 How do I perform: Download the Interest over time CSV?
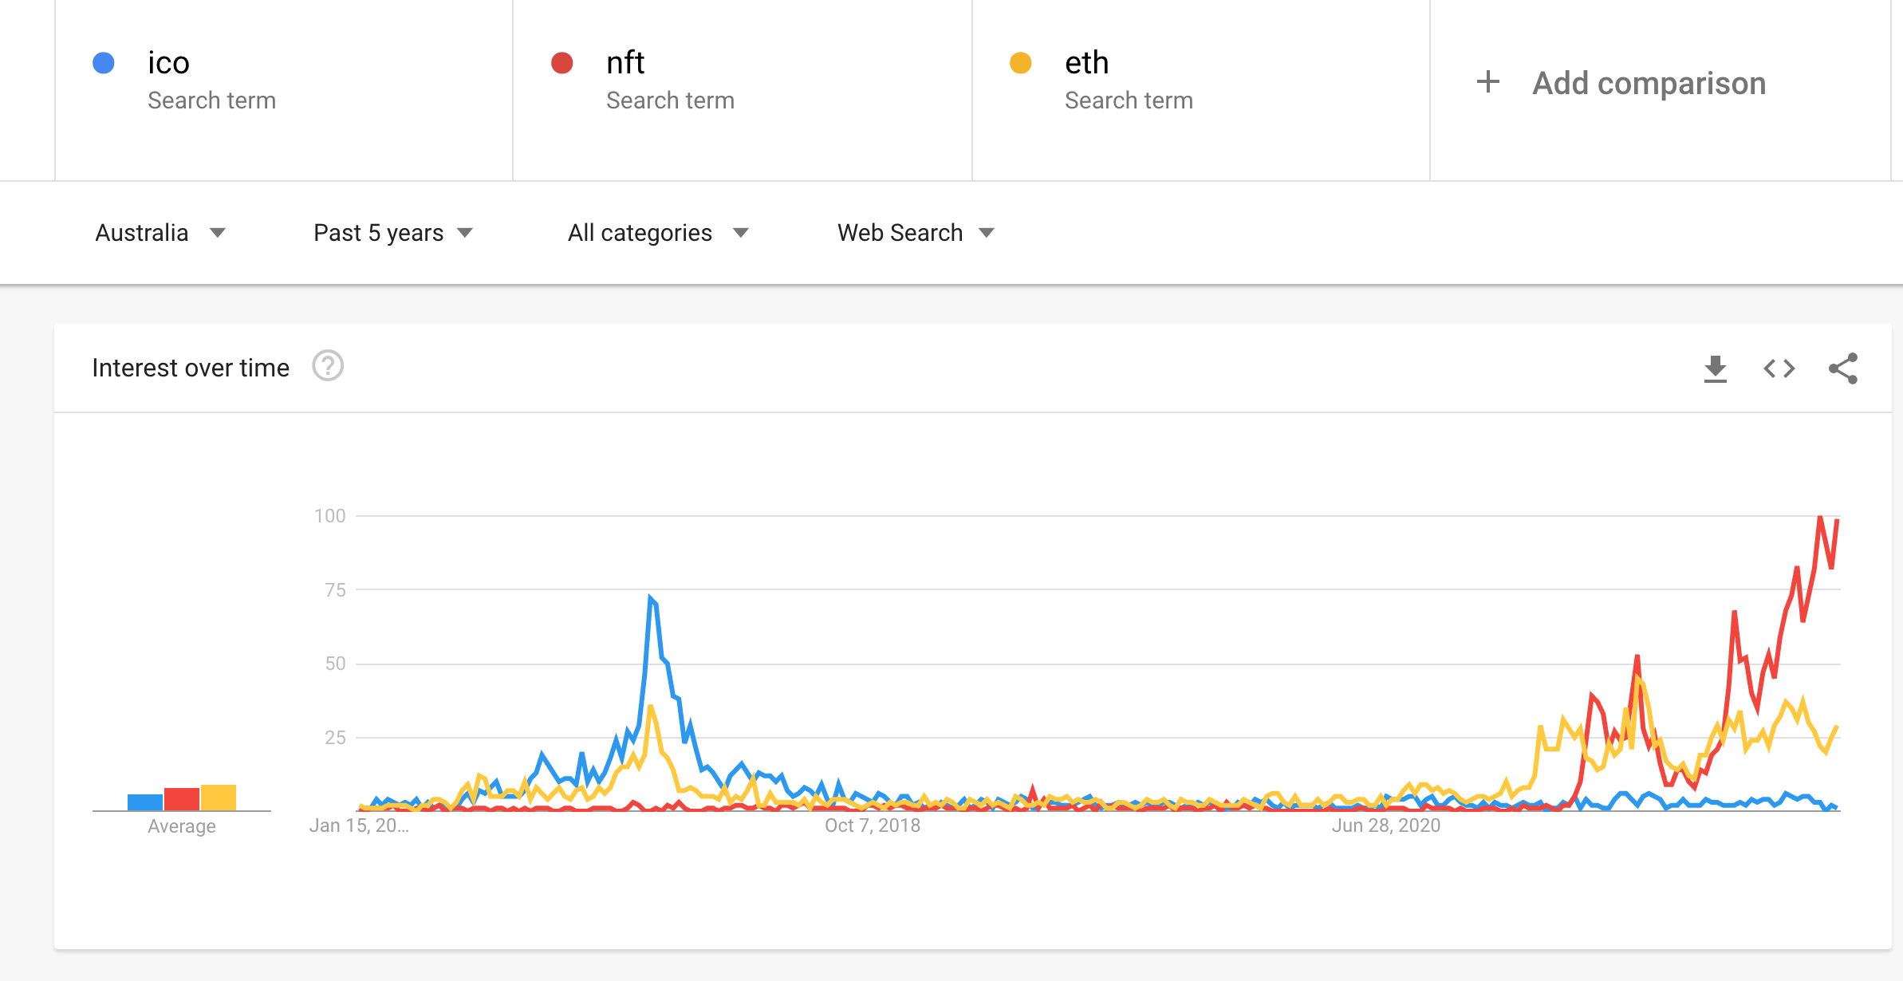(x=1715, y=368)
